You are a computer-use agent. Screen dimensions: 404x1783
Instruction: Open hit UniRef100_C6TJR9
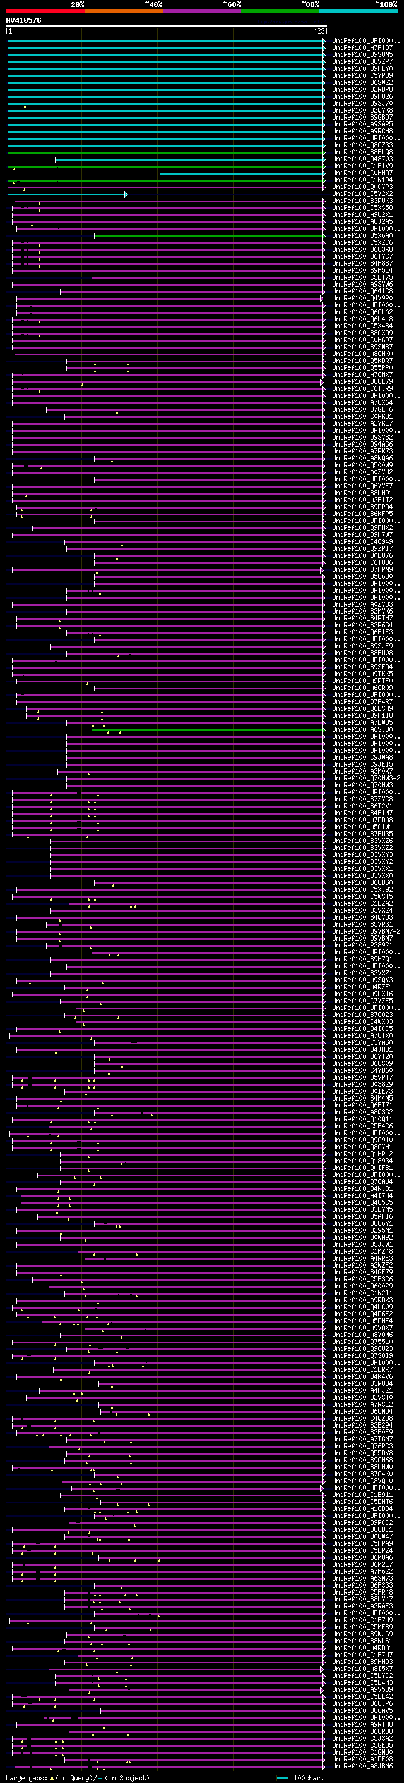pos(362,388)
